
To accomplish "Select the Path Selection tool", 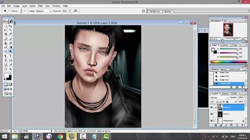I will 6,56.
